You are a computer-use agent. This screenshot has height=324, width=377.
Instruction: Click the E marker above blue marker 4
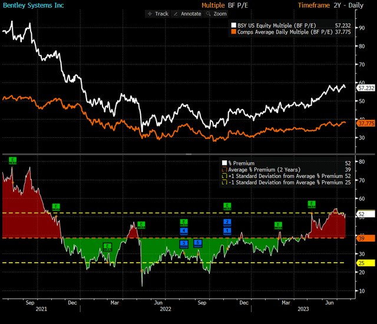(184, 223)
